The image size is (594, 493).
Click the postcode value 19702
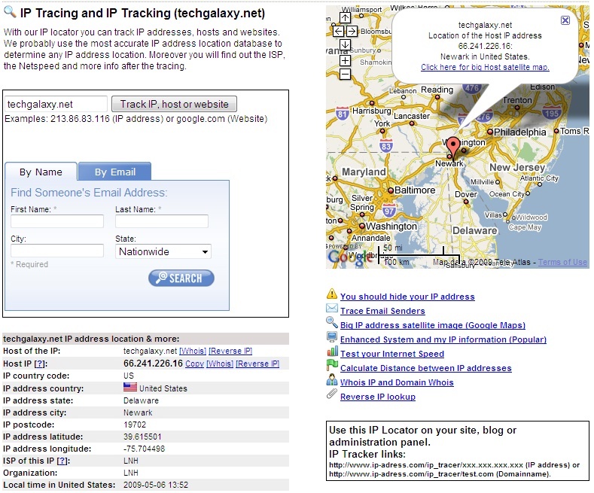135,425
